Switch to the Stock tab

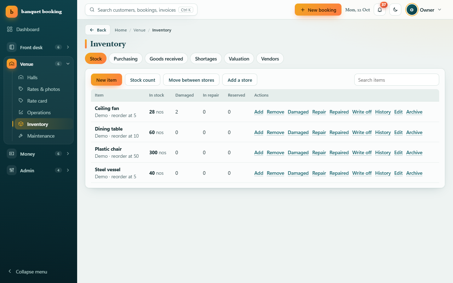pos(96,59)
